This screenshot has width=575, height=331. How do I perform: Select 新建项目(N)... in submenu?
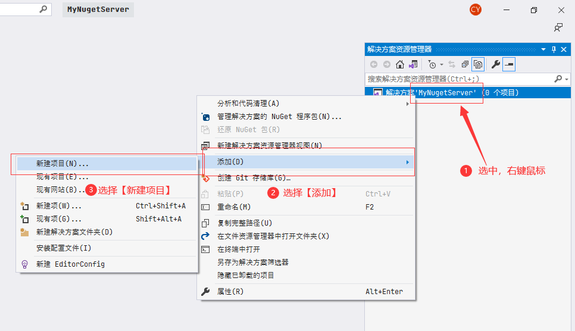pos(107,164)
